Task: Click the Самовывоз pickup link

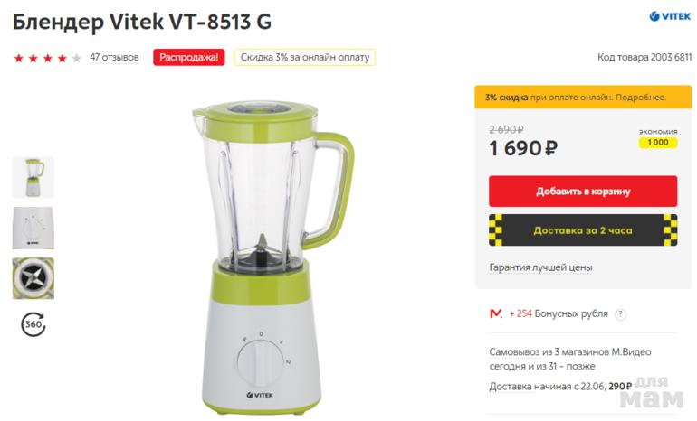Action: (x=514, y=351)
